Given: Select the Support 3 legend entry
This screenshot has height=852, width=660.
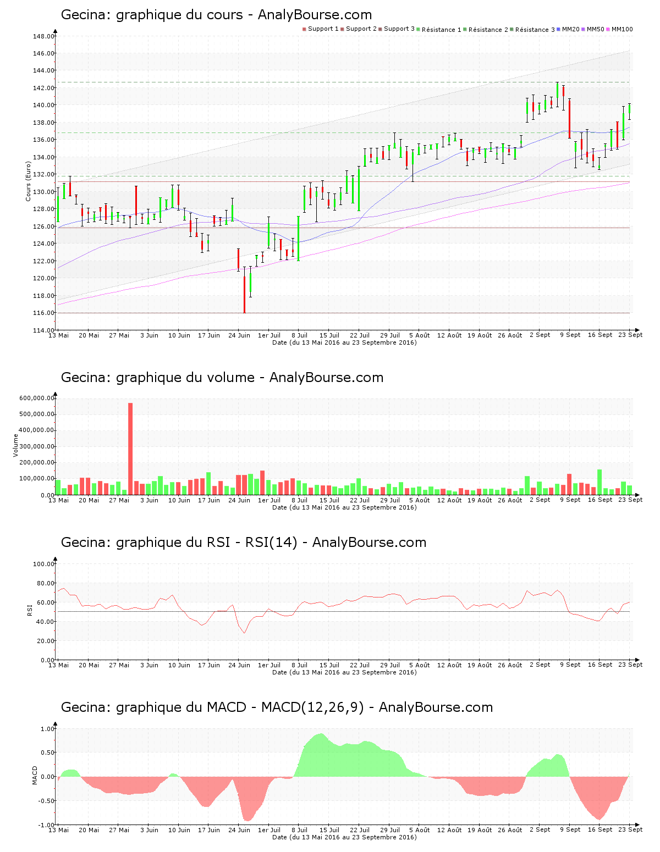Looking at the screenshot, I should pyautogui.click(x=397, y=29).
